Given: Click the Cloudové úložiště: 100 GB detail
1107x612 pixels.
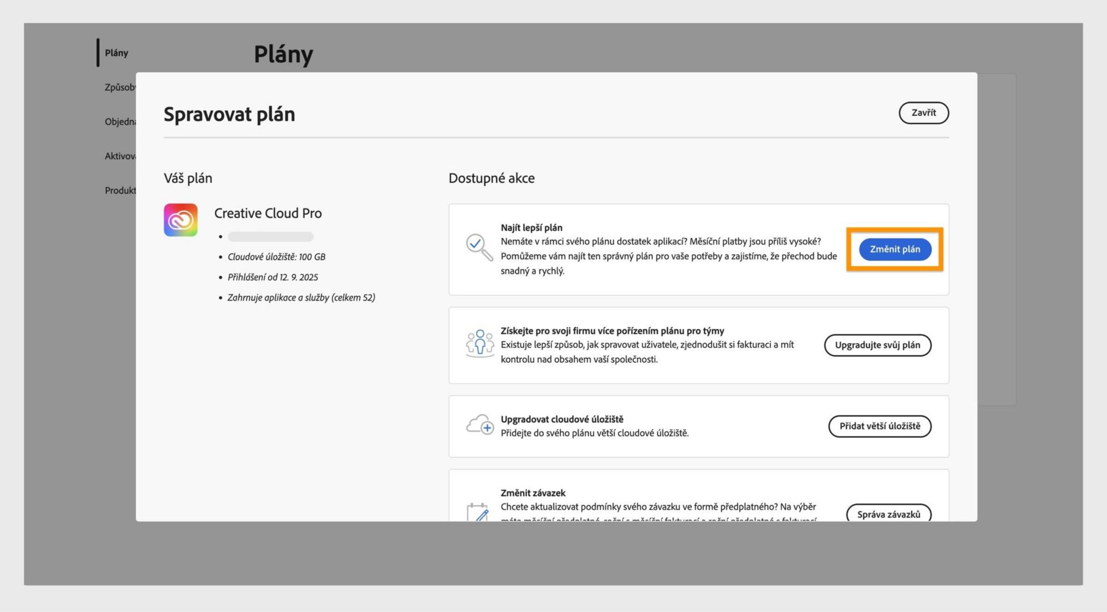Looking at the screenshot, I should (276, 257).
